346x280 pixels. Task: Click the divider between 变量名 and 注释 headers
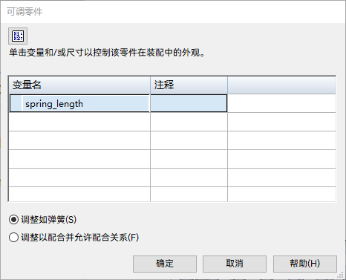(x=150, y=85)
